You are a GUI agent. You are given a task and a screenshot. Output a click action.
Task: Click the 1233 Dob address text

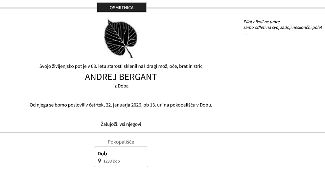pyautogui.click(x=111, y=161)
